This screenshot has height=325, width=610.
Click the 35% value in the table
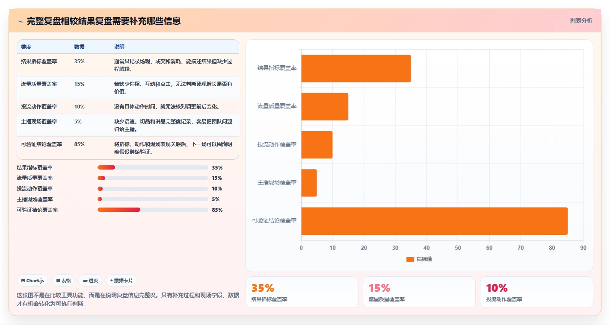pos(79,61)
